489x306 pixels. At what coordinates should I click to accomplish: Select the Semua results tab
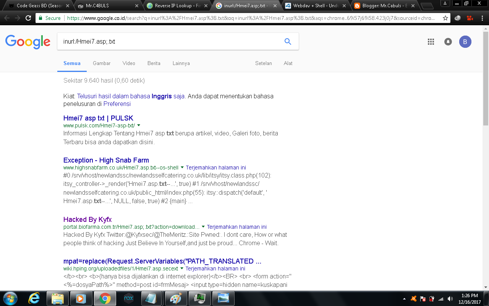pyautogui.click(x=72, y=63)
